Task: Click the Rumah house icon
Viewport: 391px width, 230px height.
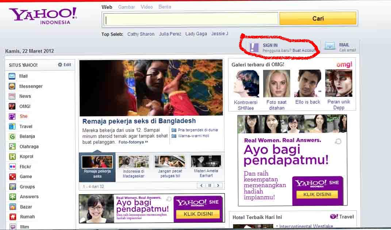Action: click(x=13, y=216)
